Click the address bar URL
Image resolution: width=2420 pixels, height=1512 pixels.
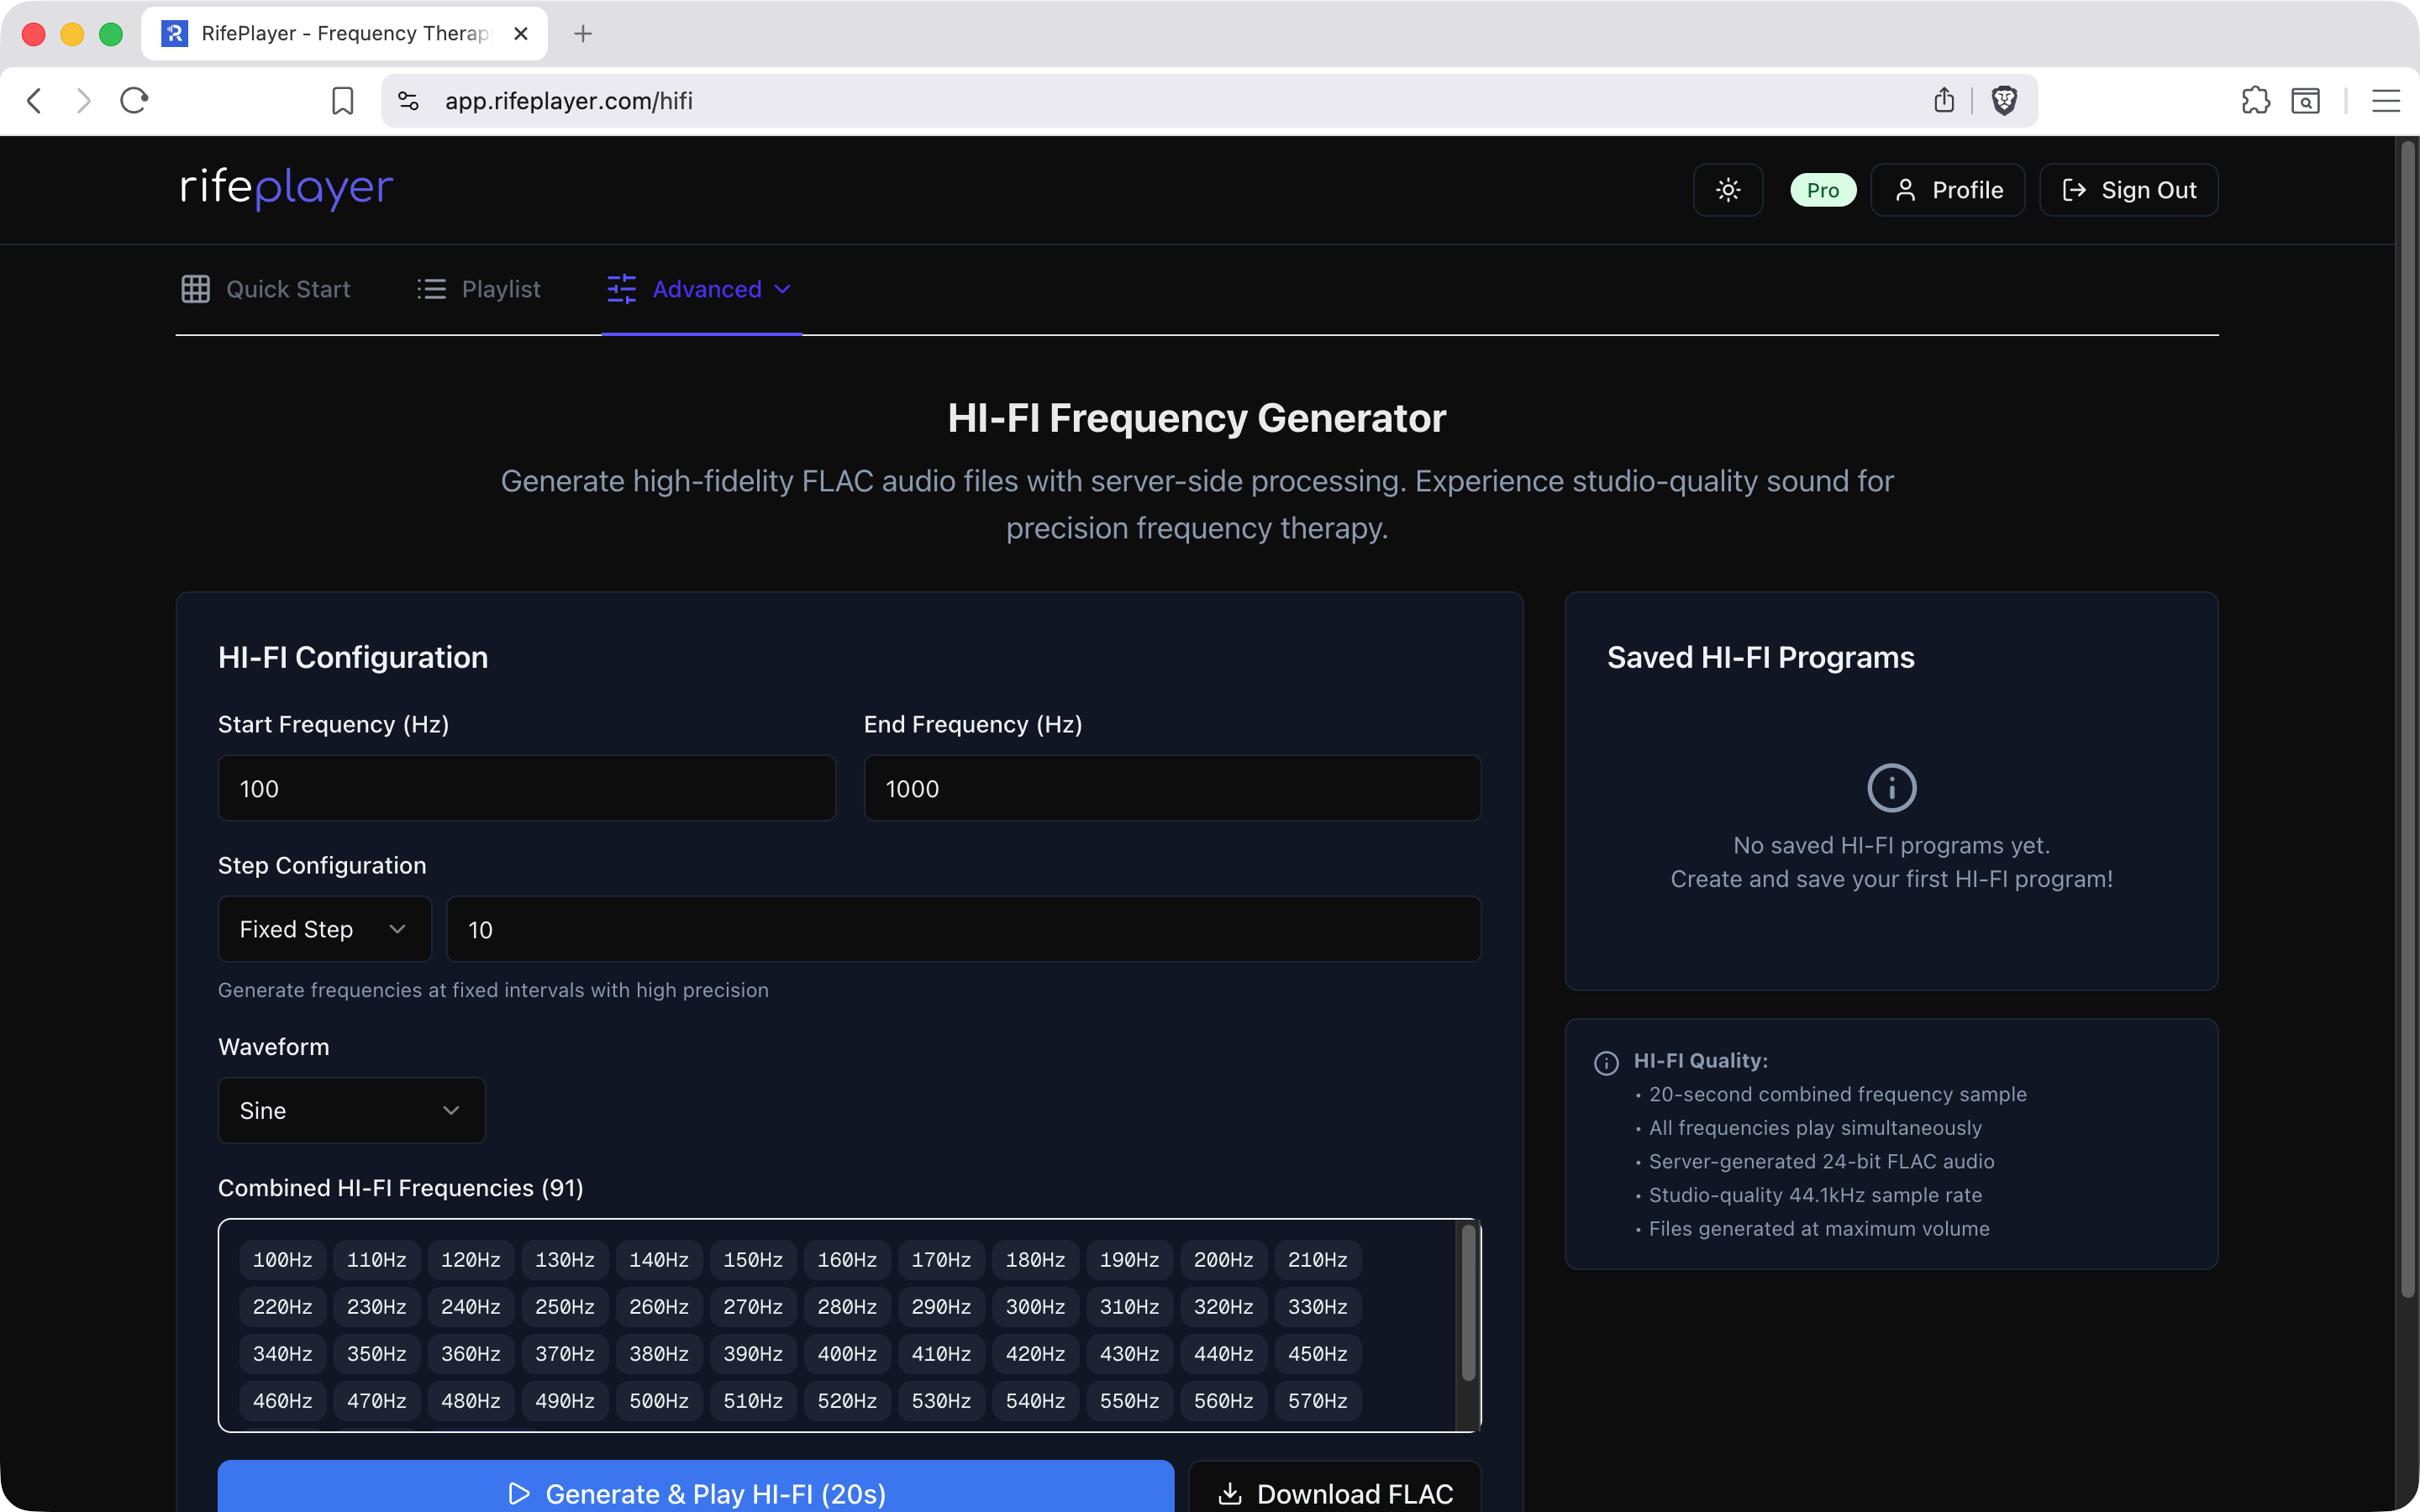point(568,100)
